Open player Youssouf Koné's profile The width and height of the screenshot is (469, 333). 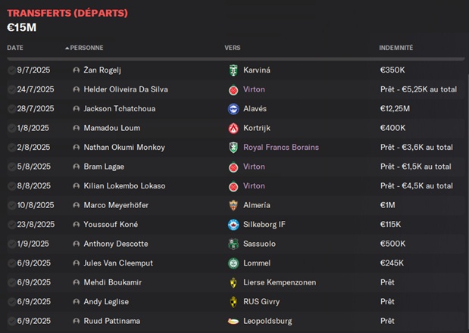(111, 225)
